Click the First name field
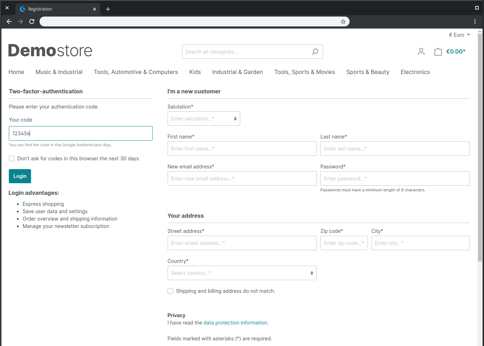 tap(242, 149)
